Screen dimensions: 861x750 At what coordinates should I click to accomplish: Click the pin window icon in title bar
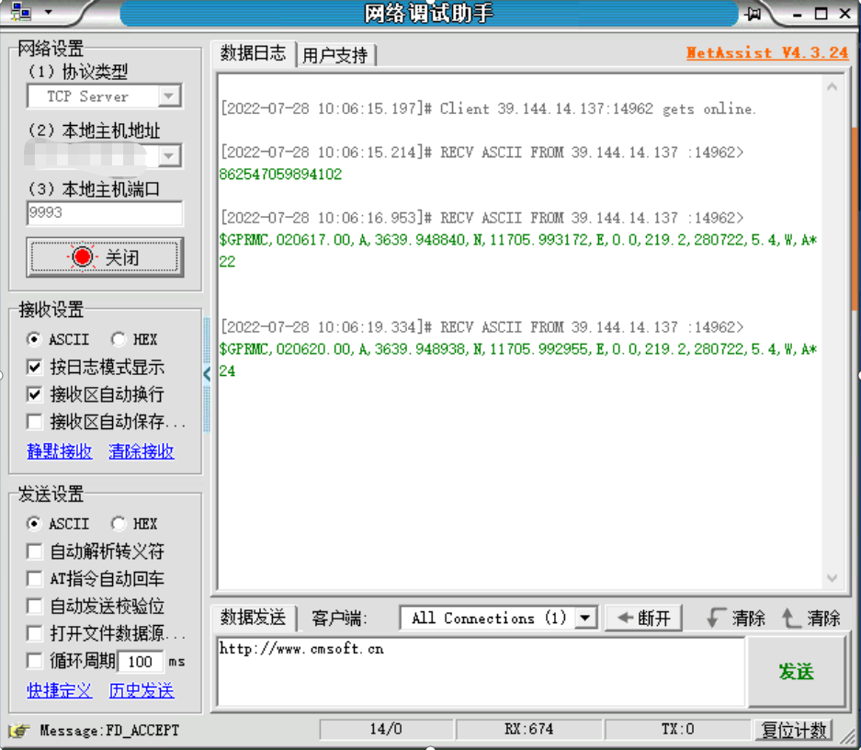(x=753, y=14)
